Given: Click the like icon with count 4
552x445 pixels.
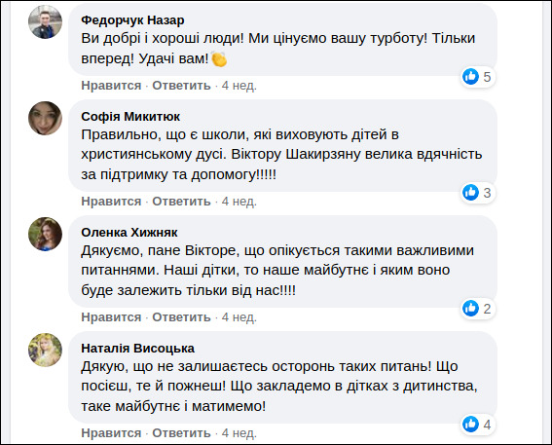Looking at the screenshot, I should coord(470,425).
